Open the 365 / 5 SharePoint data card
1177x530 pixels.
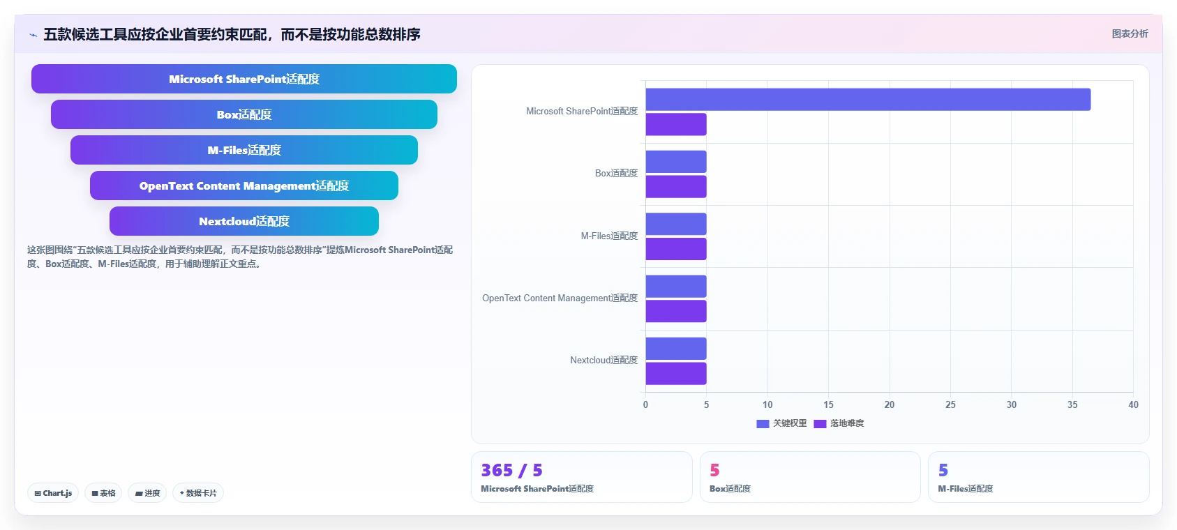pos(582,477)
